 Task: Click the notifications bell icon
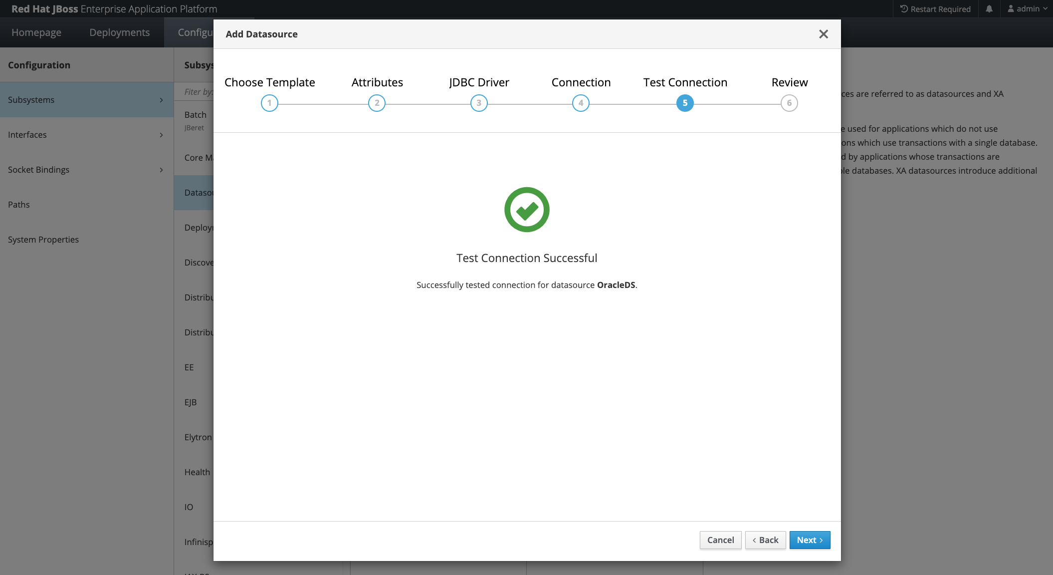[x=989, y=9]
